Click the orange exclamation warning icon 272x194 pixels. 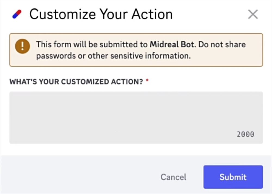point(22,46)
